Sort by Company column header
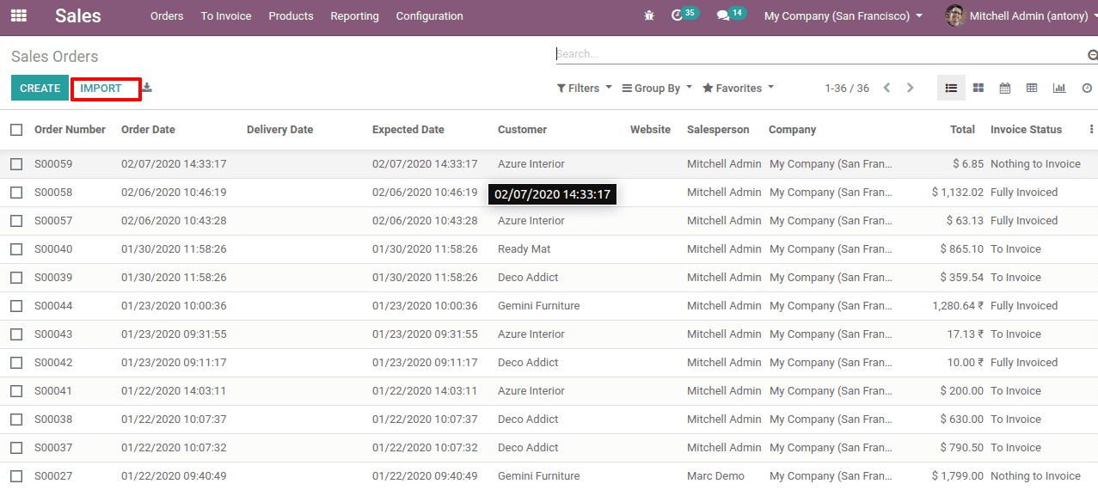 (793, 130)
